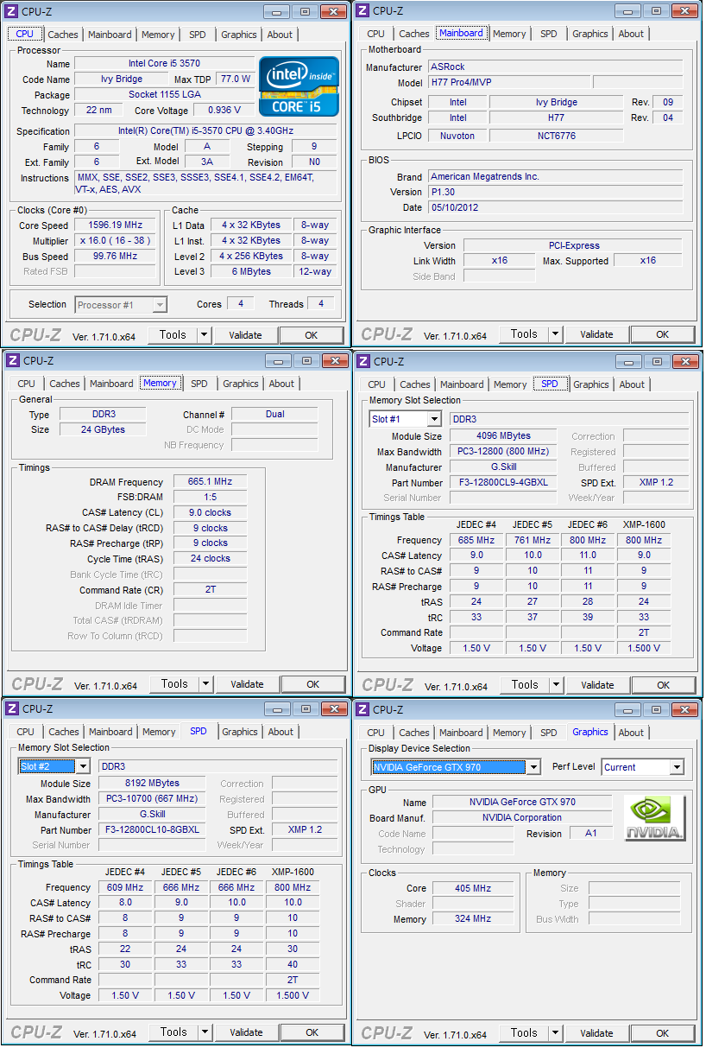The height and width of the screenshot is (1054, 706).
Task: Click the Tools button in the Mainboard window
Action: click(523, 334)
